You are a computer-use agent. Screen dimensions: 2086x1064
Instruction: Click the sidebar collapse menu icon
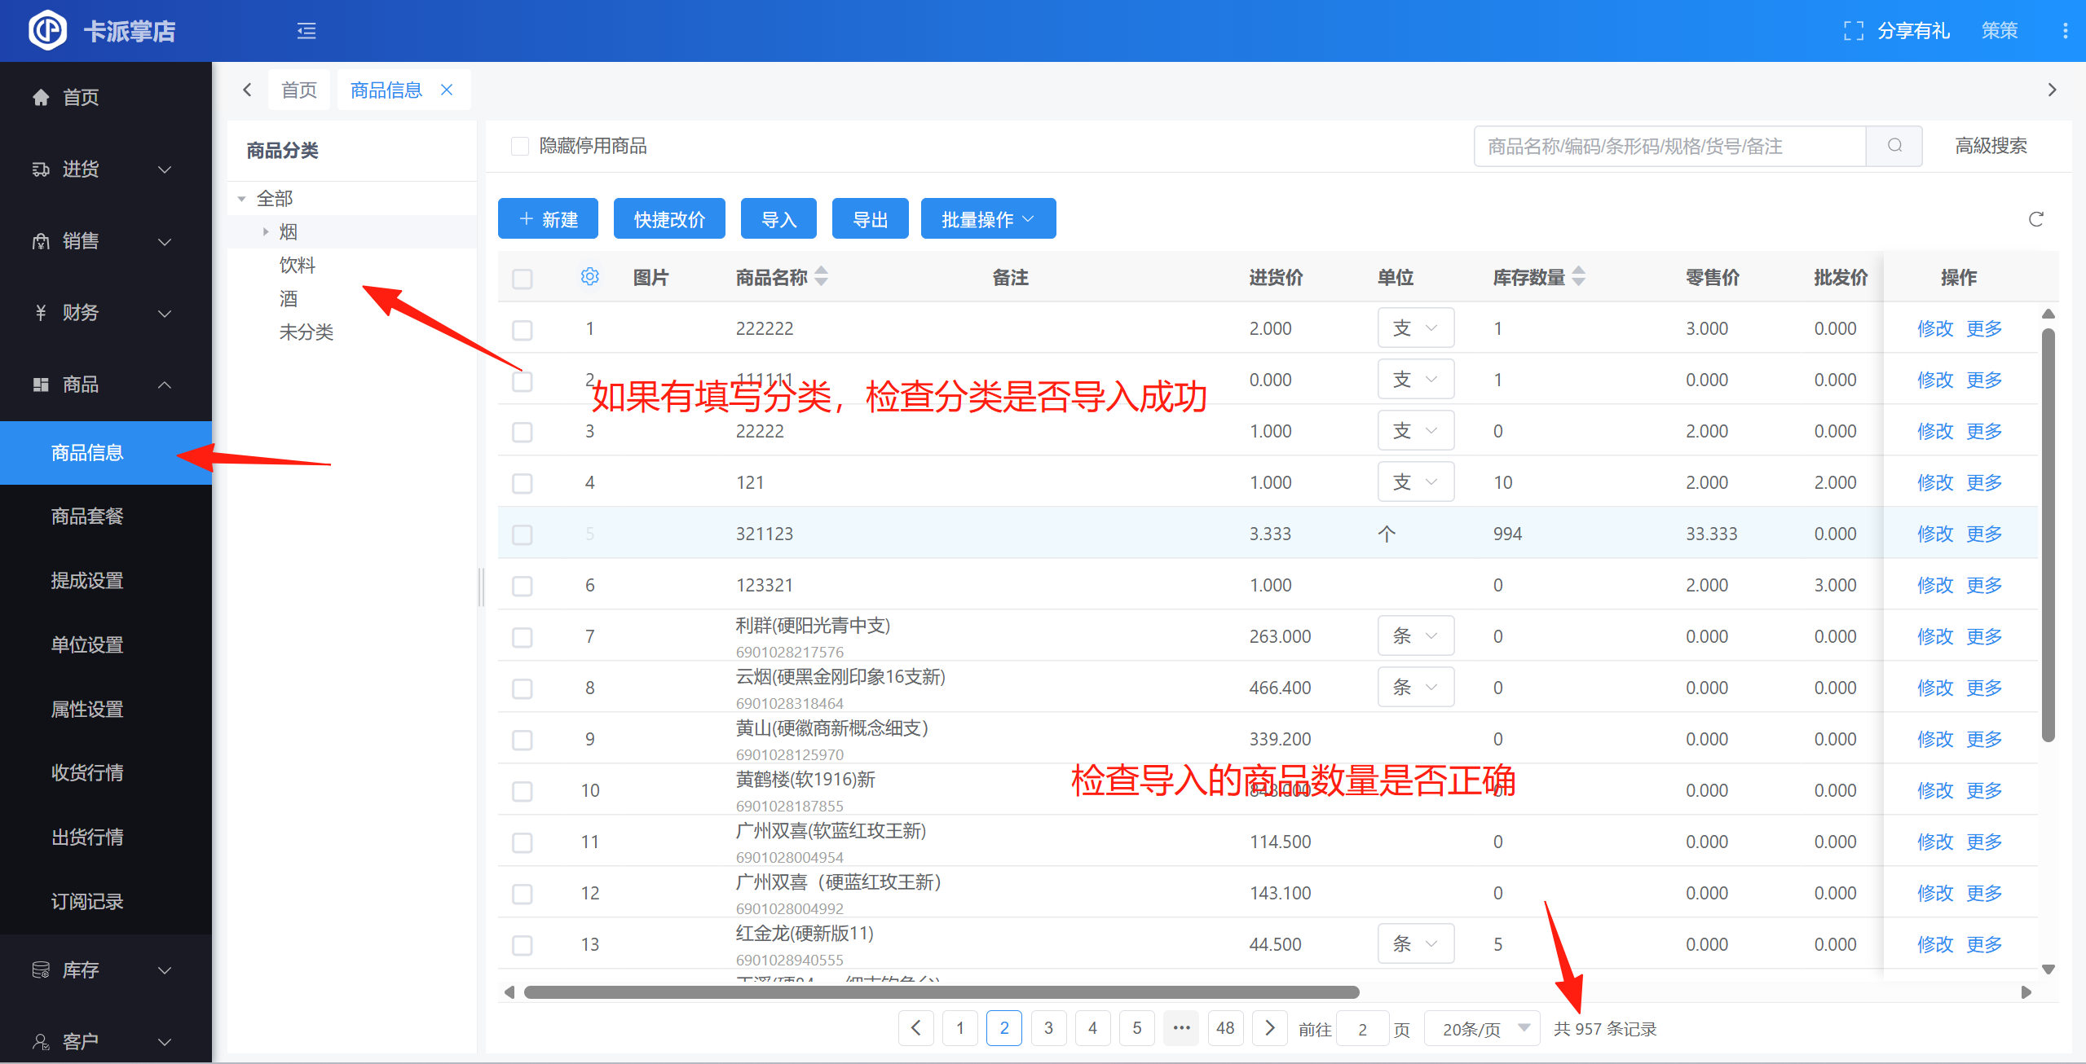point(307,31)
